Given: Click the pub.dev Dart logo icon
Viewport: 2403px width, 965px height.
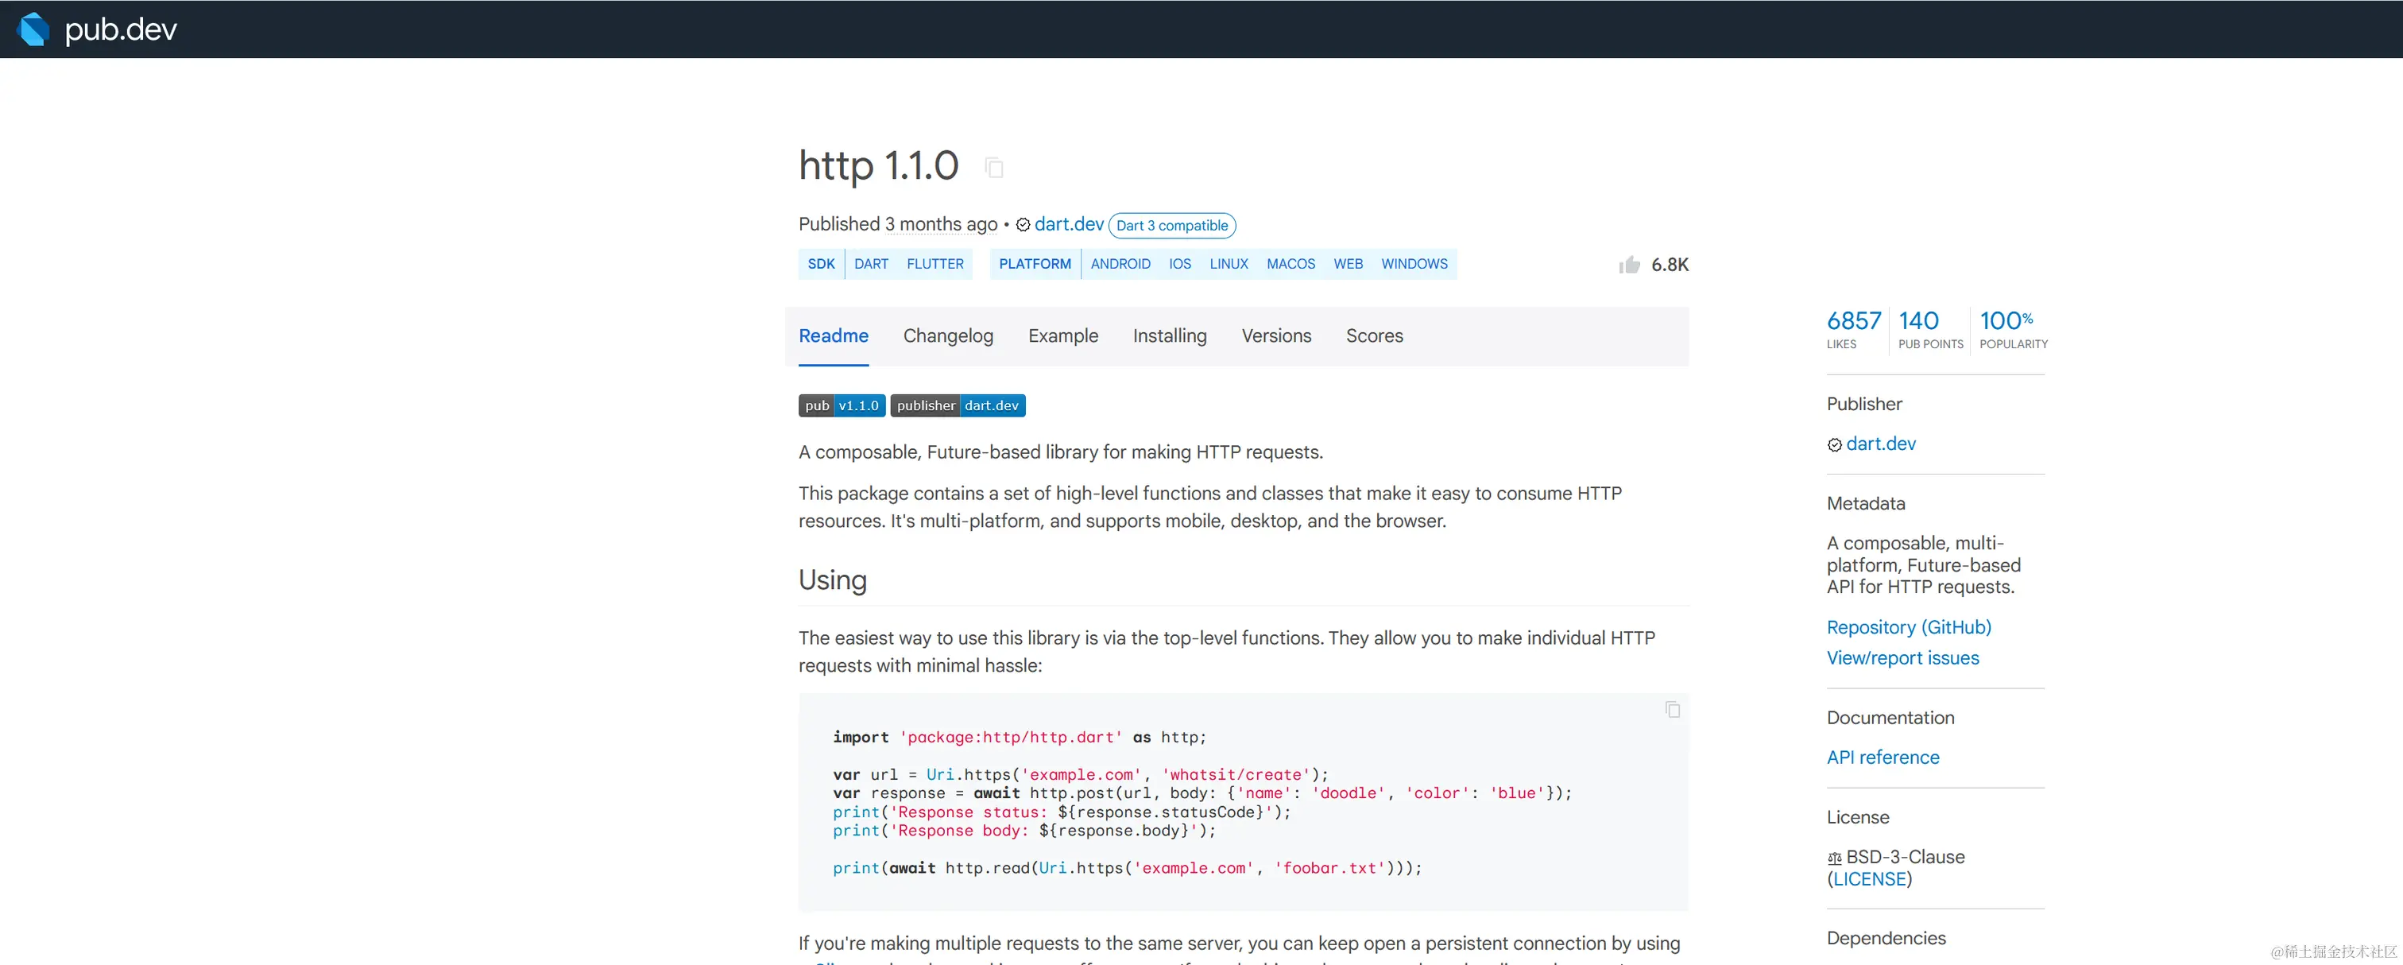Looking at the screenshot, I should 33,29.
